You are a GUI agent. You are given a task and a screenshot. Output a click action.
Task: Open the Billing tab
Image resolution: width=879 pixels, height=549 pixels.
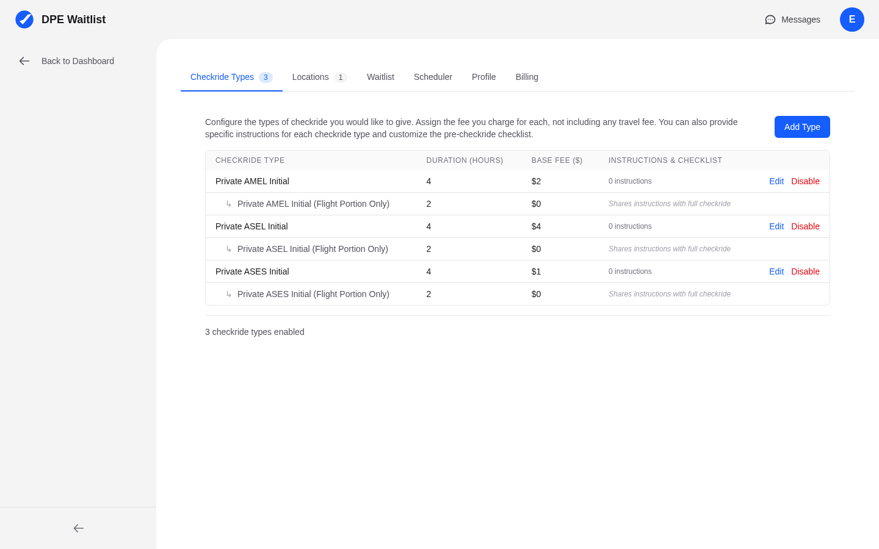click(527, 77)
